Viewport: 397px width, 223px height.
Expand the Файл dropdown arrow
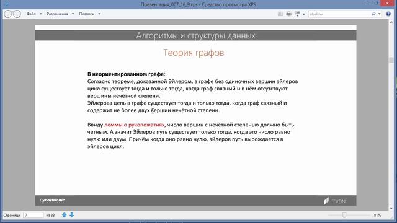pos(40,14)
